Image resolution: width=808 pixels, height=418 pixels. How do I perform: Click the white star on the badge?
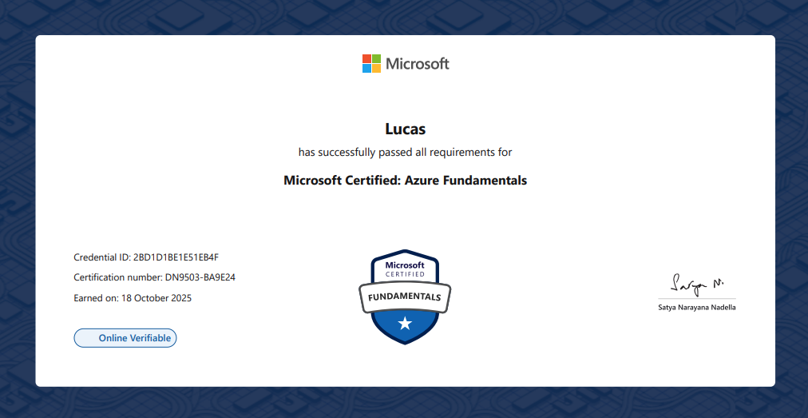(405, 324)
